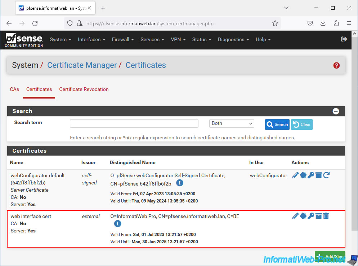The height and width of the screenshot is (266, 358).
Task: Export key of web interface cert
Action: 311,216
